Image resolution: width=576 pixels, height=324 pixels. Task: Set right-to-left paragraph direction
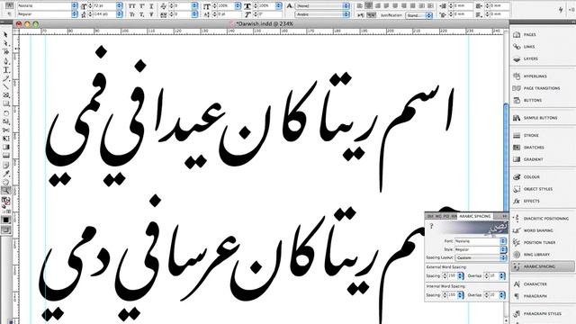(371, 15)
